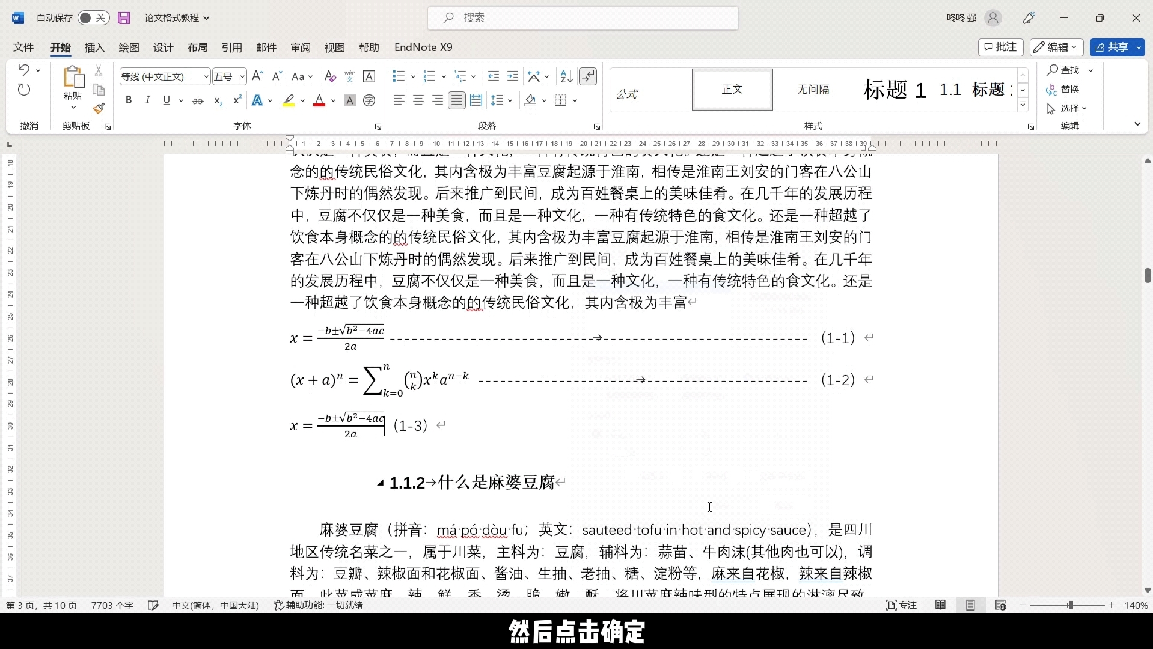Select the 正文 style
Viewport: 1153px width, 649px height.
click(x=732, y=90)
